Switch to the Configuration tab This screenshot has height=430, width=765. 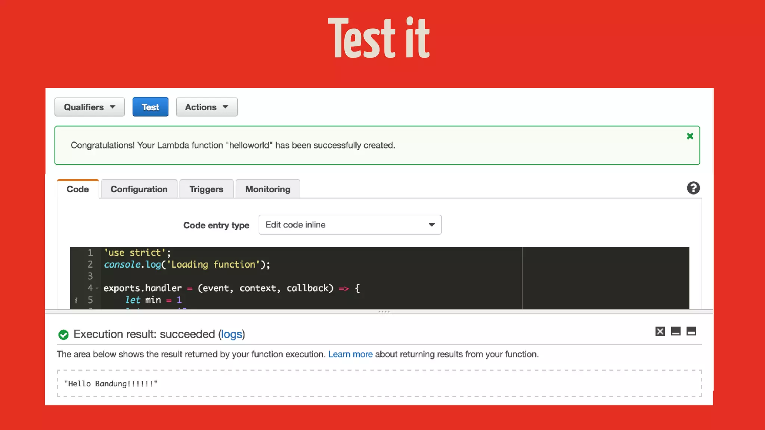(139, 189)
